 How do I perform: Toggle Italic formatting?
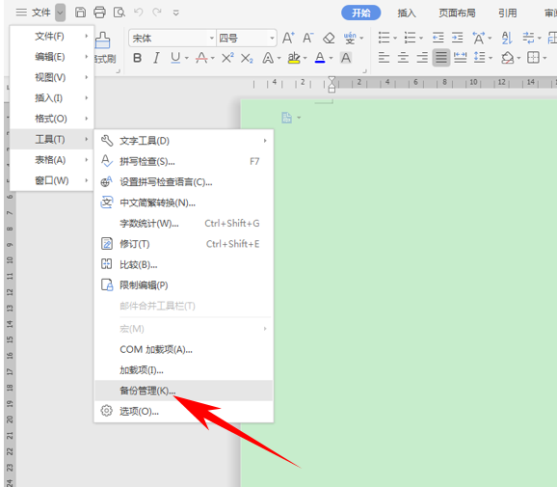(156, 58)
